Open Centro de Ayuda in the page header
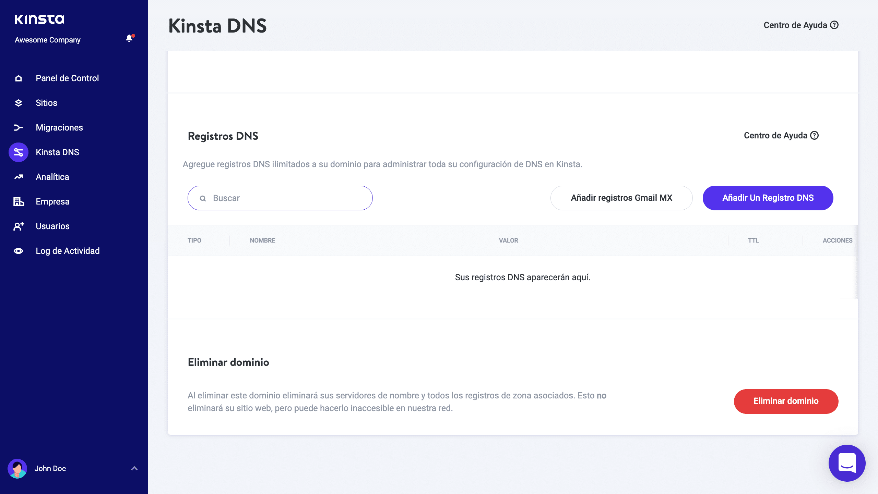Screen dimensions: 878x494 (x=801, y=25)
